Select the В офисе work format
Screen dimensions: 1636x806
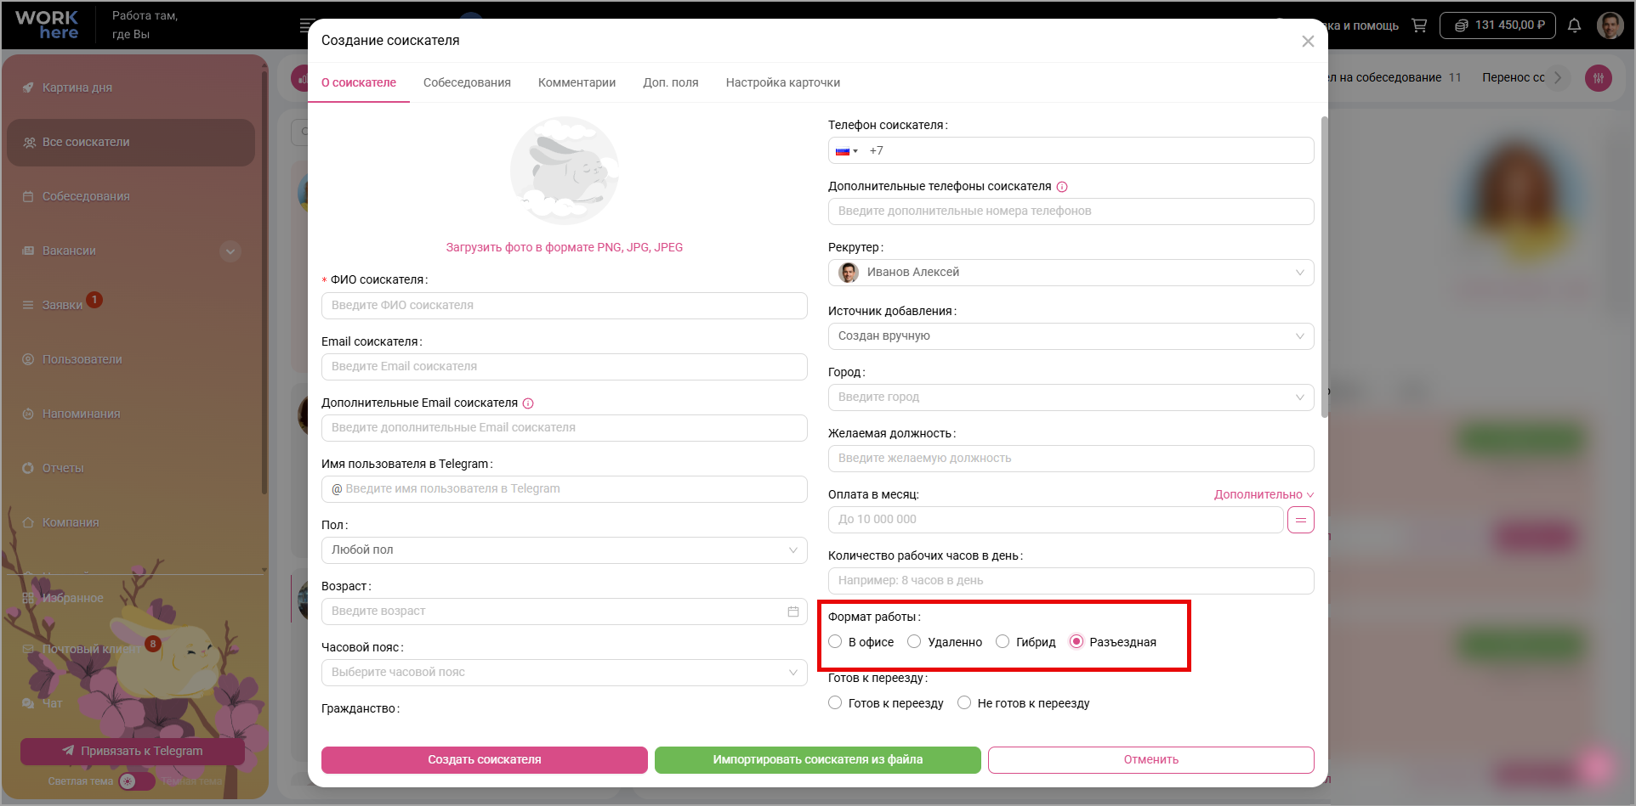click(835, 642)
